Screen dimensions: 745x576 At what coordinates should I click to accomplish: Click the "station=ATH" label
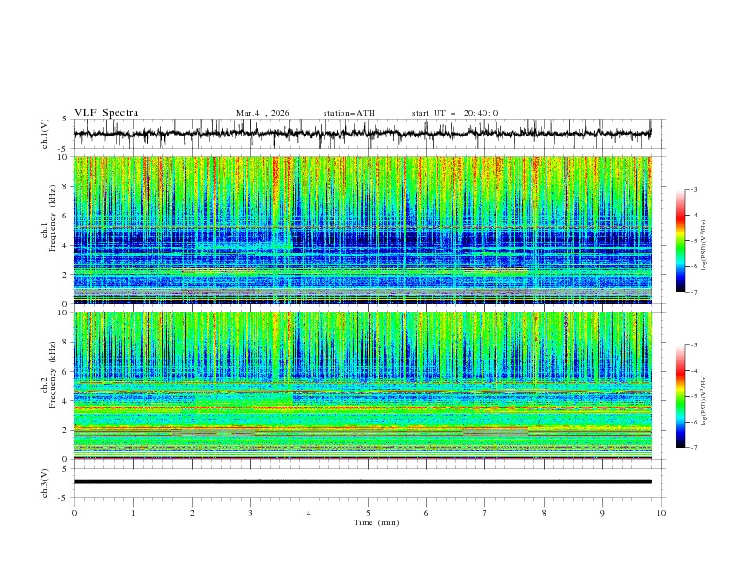click(x=349, y=113)
